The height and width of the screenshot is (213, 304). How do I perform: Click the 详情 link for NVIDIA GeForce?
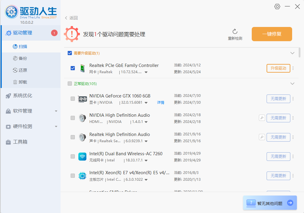(161, 103)
